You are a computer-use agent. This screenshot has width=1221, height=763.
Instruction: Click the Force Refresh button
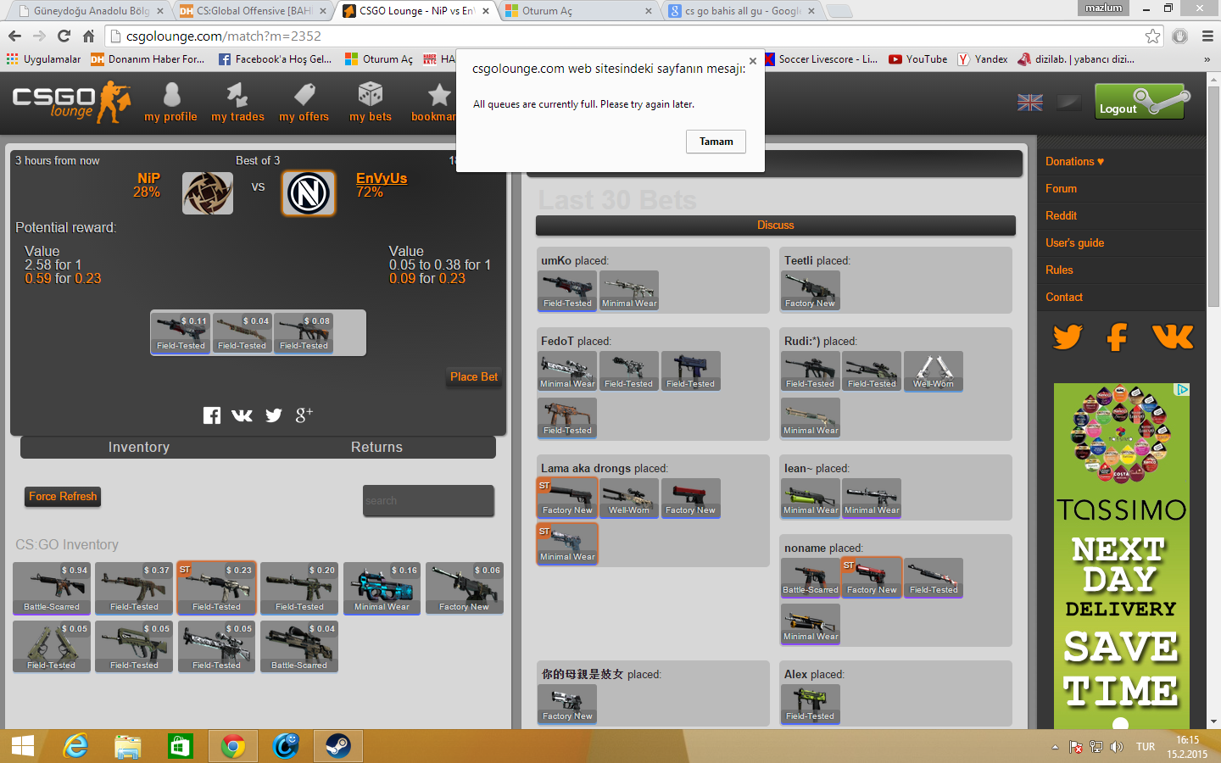63,497
